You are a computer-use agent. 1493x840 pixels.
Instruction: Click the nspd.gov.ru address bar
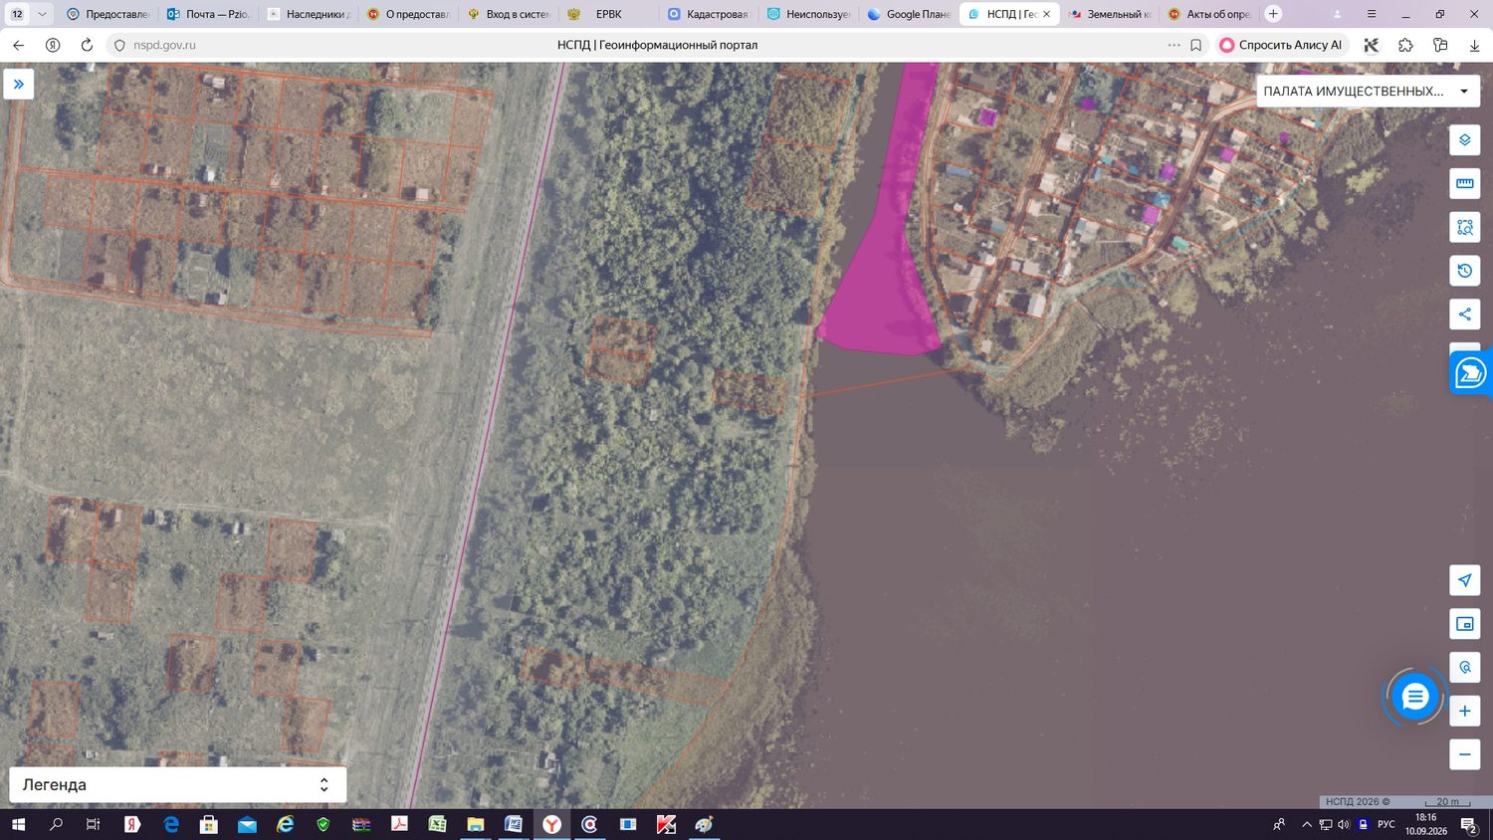pyautogui.click(x=165, y=45)
